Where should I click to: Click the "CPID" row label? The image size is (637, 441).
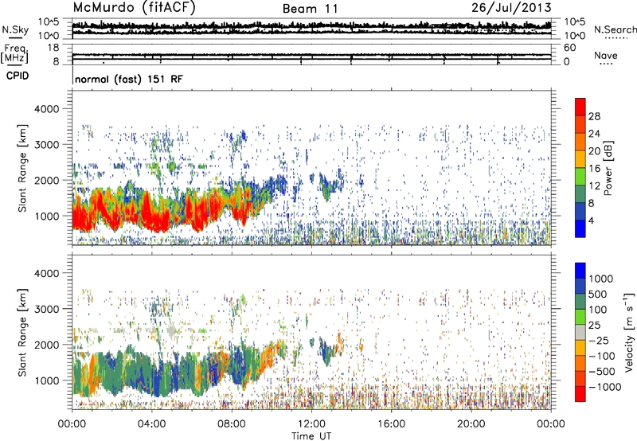click(18, 76)
